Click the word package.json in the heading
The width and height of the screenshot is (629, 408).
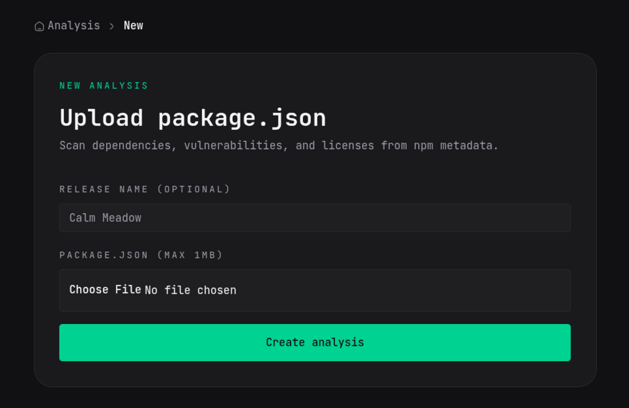[242, 118]
